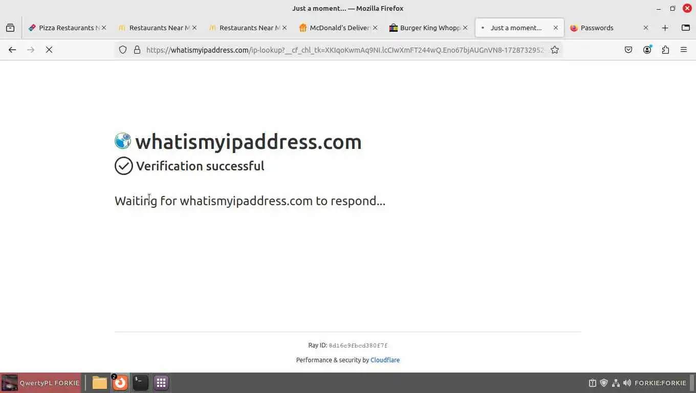Open the network connections tray icon
Screen dimensions: 696x393
[x=616, y=383]
